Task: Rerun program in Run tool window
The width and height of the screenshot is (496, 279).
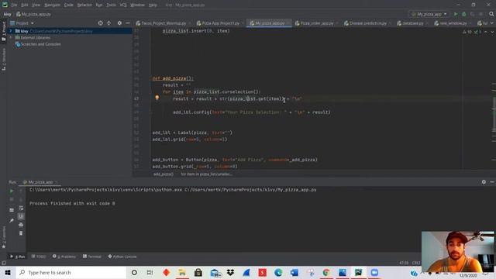Action: click(x=12, y=191)
